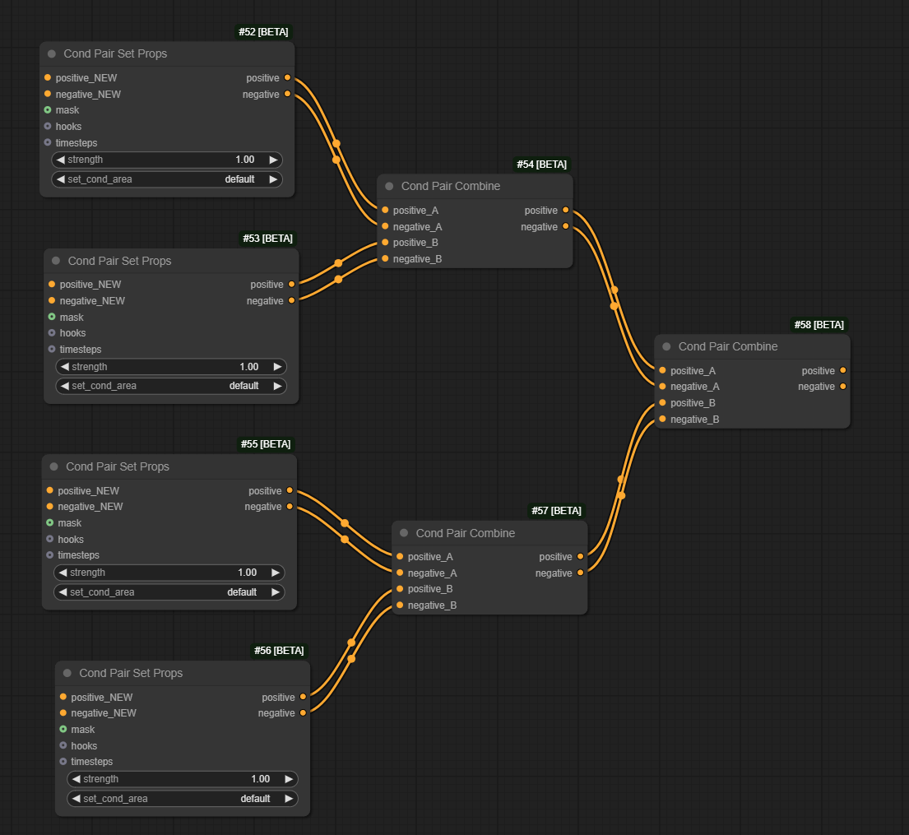
Task: Collapse node #52 using its title dot
Action: [52, 53]
